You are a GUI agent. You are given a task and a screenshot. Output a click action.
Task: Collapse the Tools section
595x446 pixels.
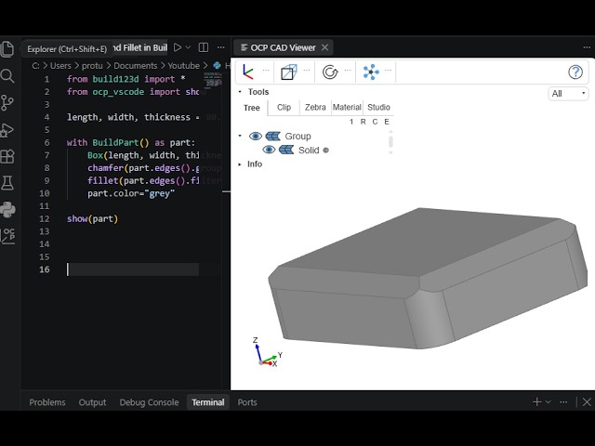click(240, 92)
